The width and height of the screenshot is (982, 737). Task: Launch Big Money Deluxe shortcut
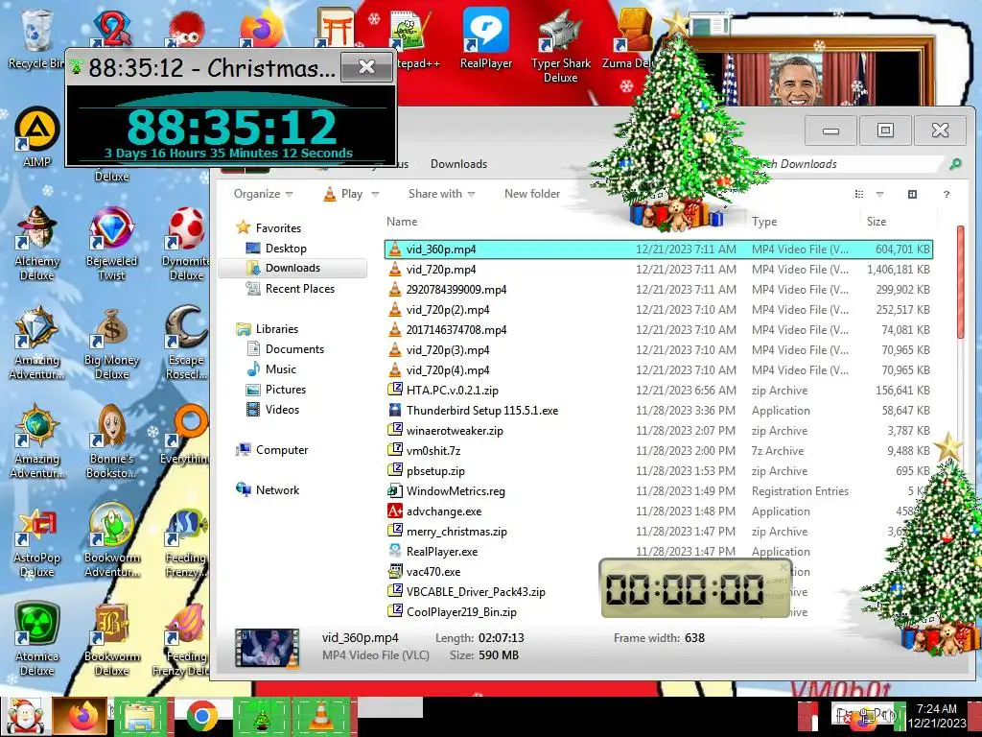[x=111, y=343]
